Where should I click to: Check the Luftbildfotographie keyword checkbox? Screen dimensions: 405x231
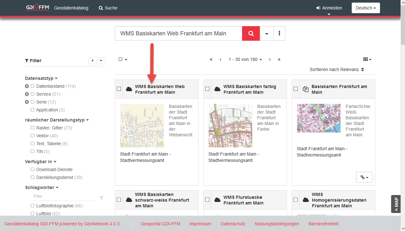coord(33,206)
